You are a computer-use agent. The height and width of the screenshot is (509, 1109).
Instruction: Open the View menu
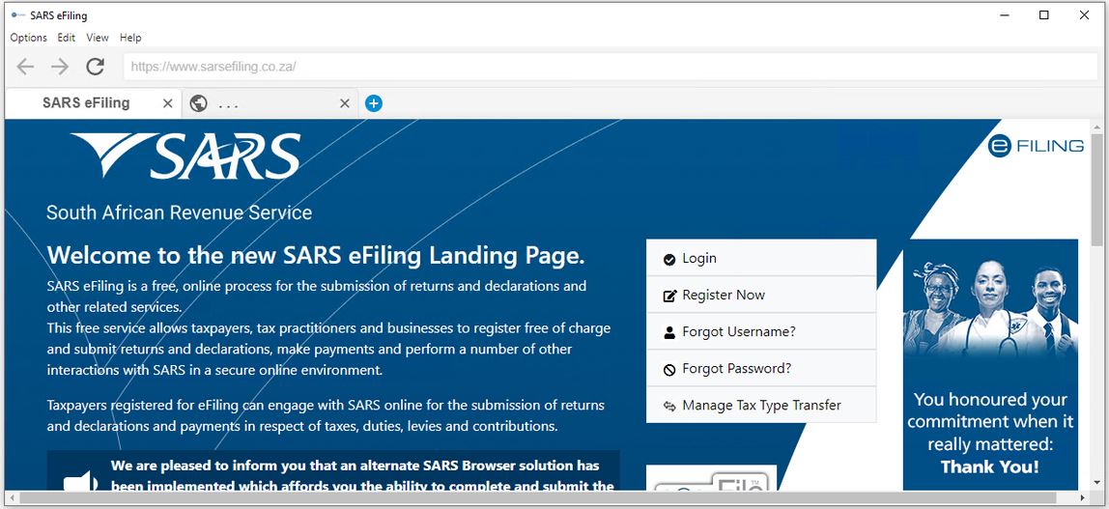click(x=98, y=38)
